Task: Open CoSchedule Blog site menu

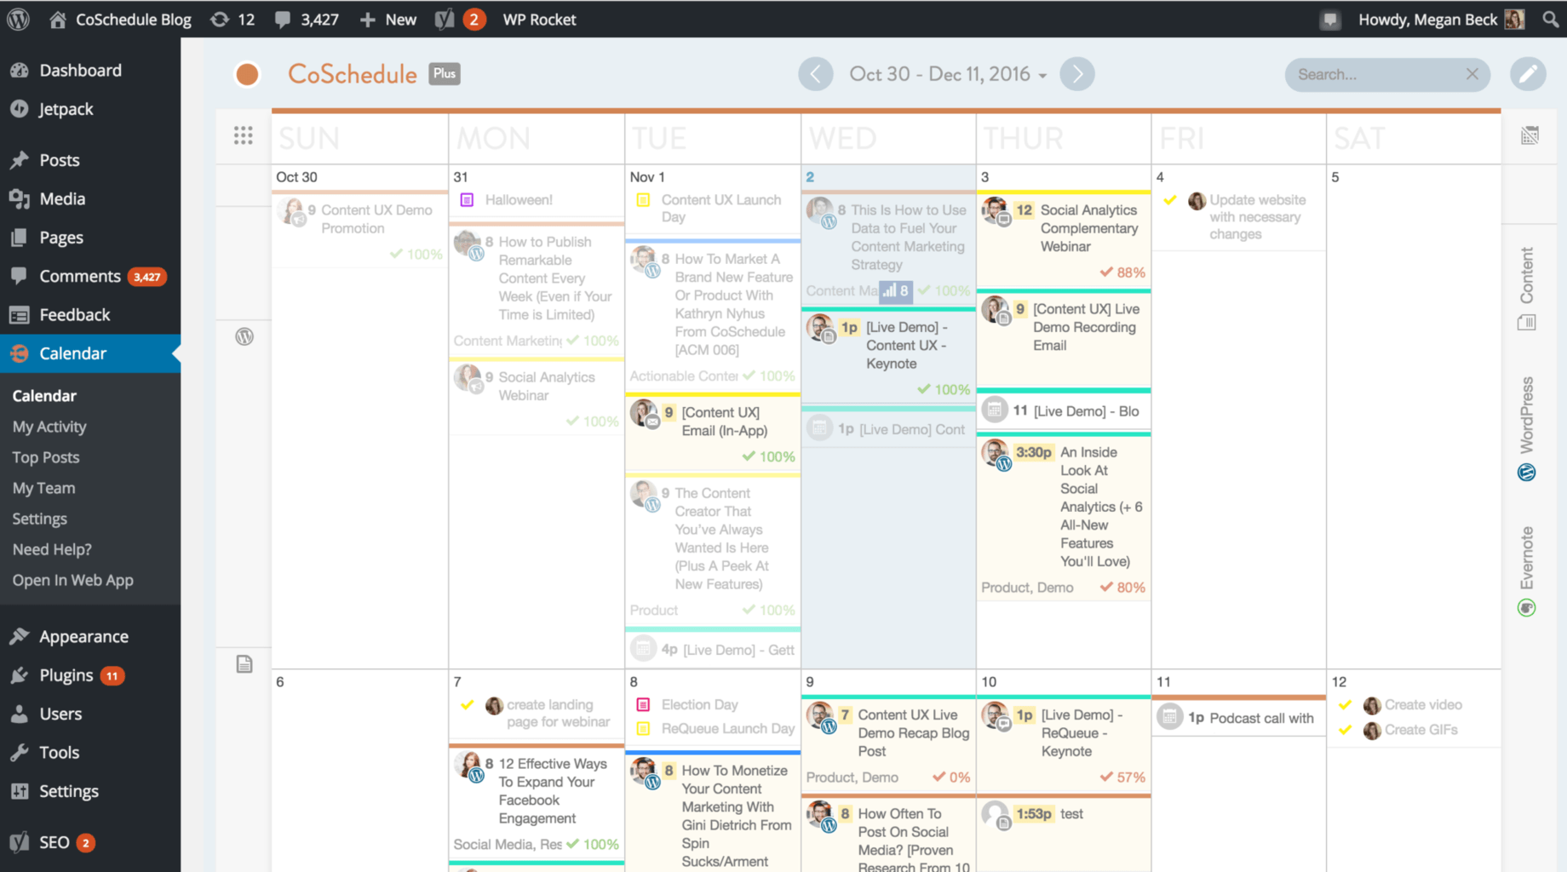Action: [x=120, y=19]
